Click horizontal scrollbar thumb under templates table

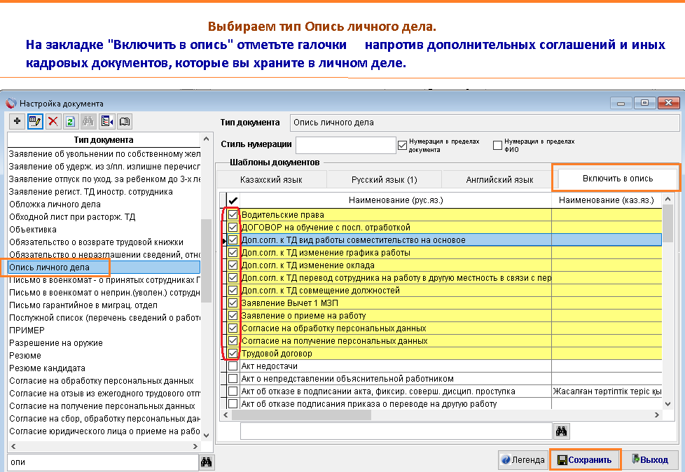[301, 415]
